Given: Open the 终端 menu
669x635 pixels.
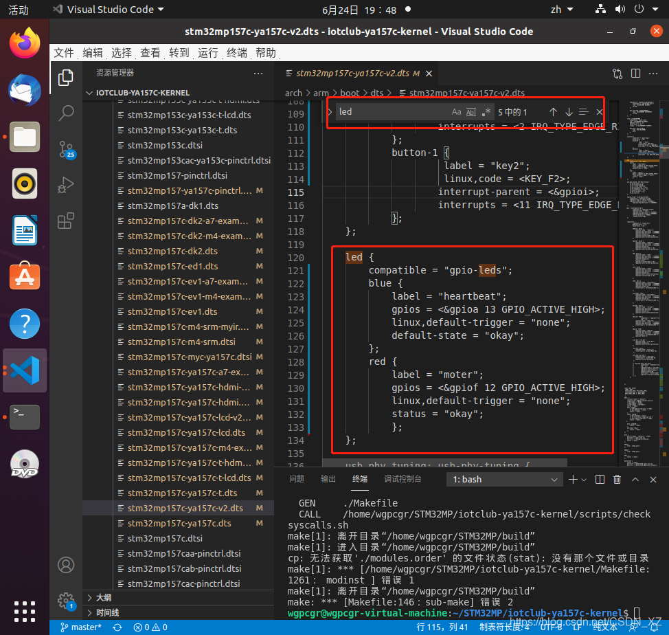Looking at the screenshot, I should point(237,52).
